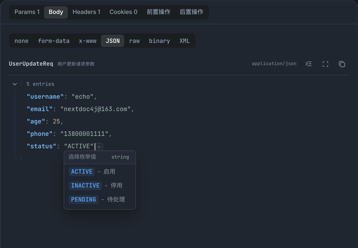
Task: Choose binary body type
Action: [159, 41]
